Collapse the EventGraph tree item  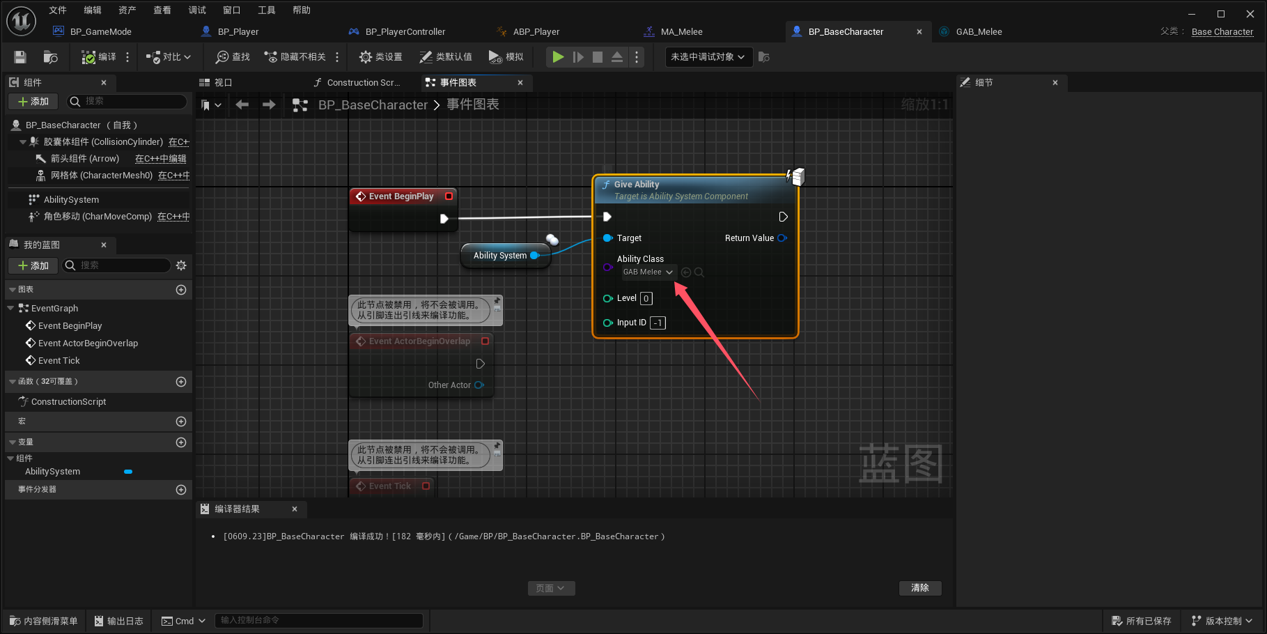point(10,308)
